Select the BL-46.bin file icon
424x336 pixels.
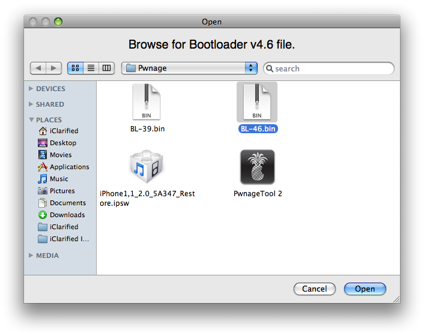coord(257,102)
